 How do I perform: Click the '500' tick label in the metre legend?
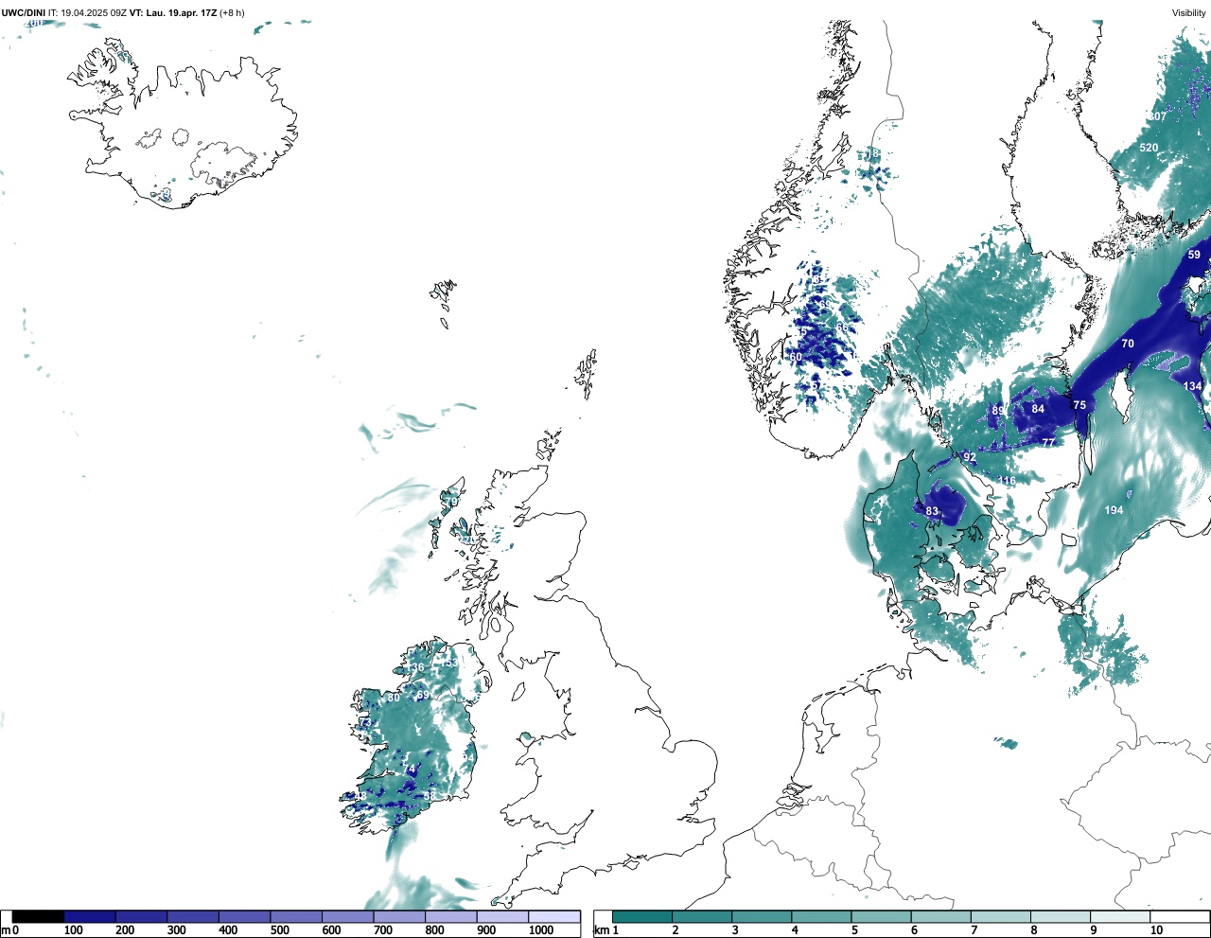279,930
